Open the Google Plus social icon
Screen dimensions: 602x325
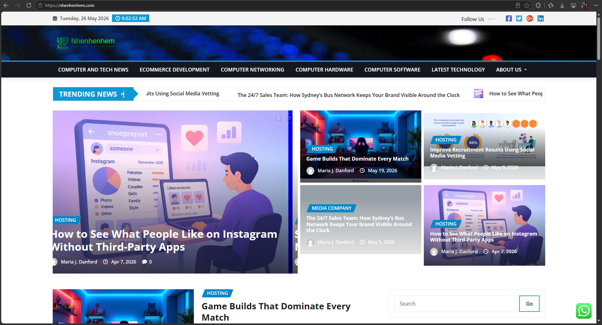530,19
